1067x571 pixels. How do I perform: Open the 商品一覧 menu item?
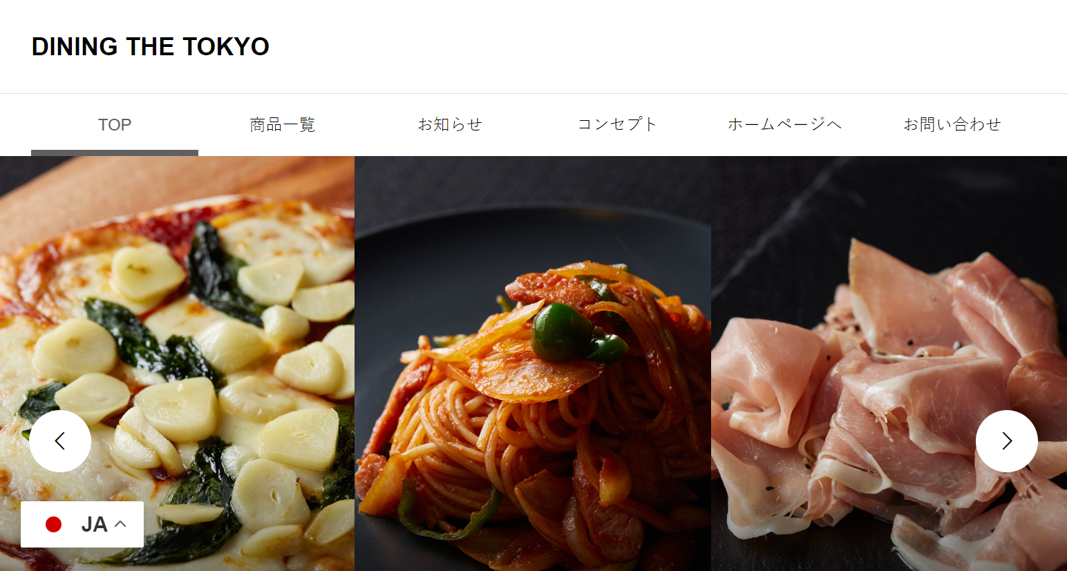pos(282,125)
